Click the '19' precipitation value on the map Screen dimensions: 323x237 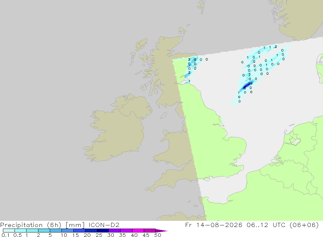[x=250, y=83]
